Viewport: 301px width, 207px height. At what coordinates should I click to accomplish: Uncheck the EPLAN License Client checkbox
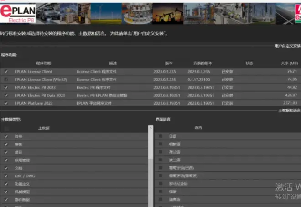tap(6, 72)
